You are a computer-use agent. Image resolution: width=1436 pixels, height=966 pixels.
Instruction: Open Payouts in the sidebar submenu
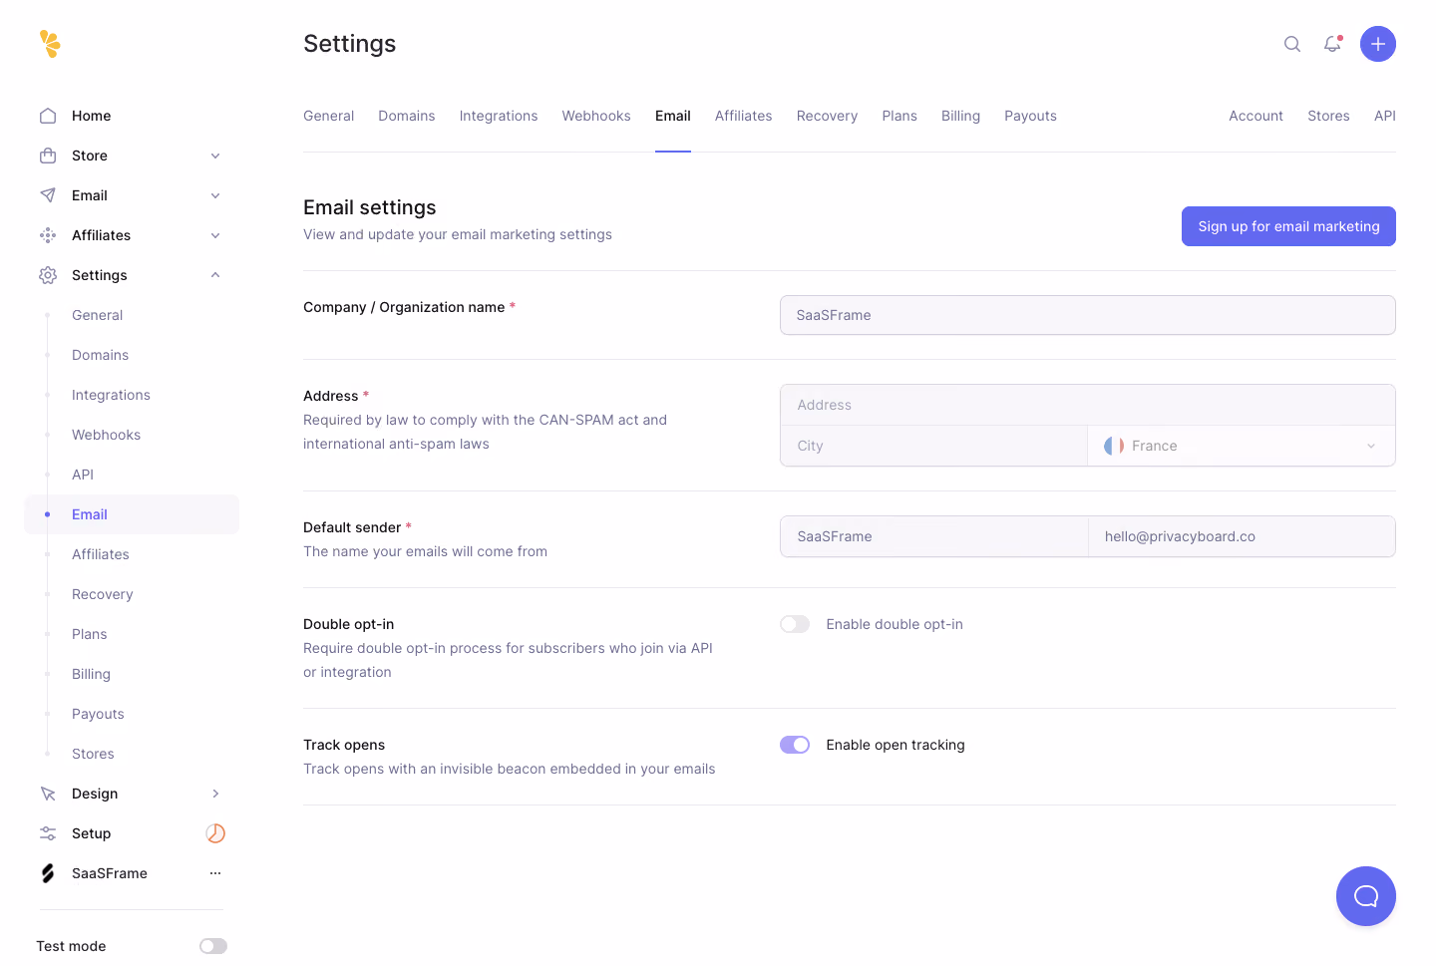(x=98, y=714)
